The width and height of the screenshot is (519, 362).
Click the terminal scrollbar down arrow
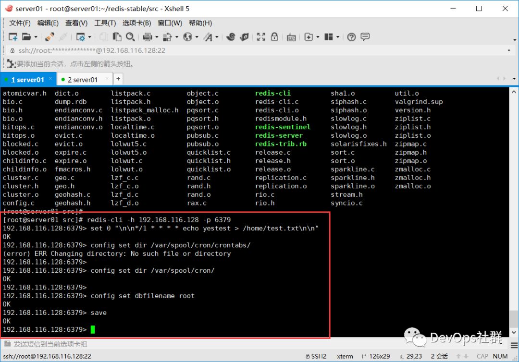pos(514,333)
